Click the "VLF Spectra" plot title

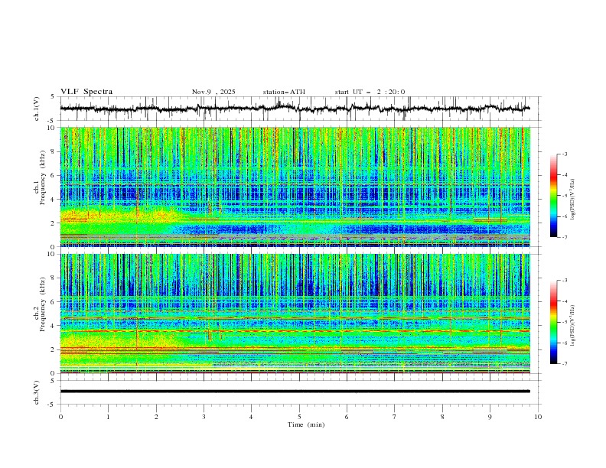pos(86,92)
